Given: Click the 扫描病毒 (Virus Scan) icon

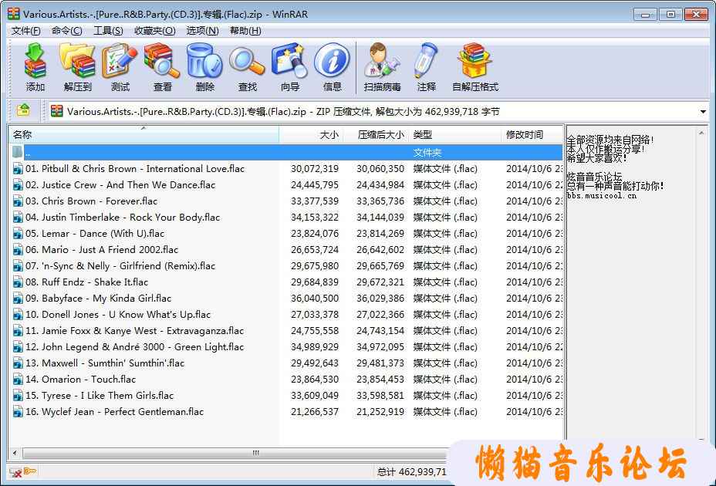Looking at the screenshot, I should click(x=382, y=66).
